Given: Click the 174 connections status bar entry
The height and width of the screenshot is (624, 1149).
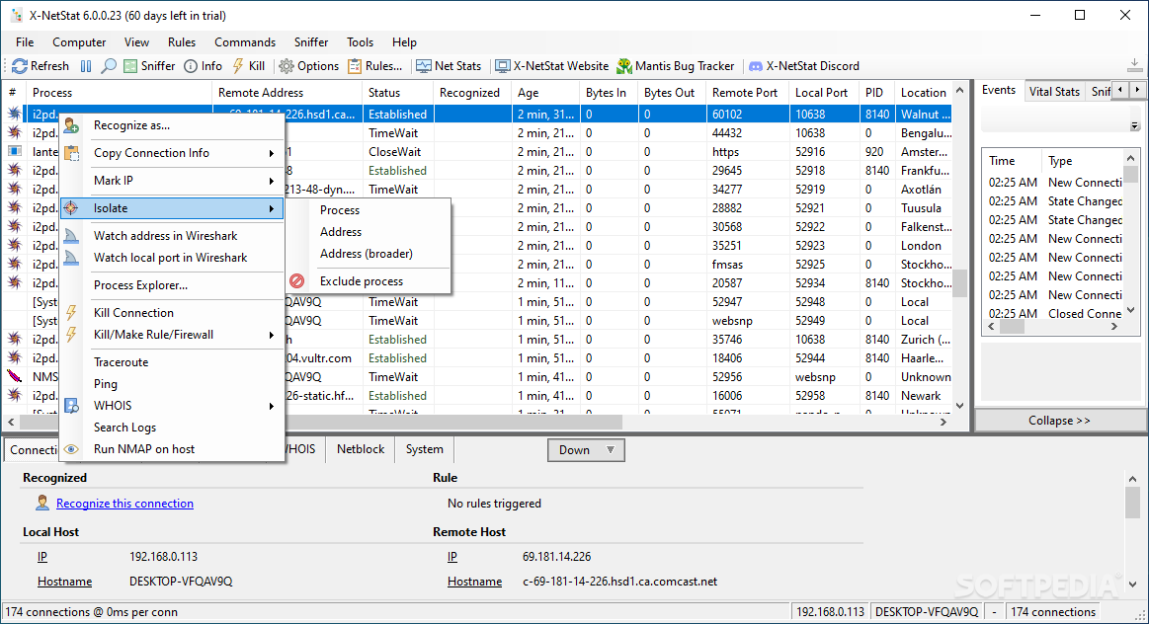Looking at the screenshot, I should pyautogui.click(x=1052, y=612).
